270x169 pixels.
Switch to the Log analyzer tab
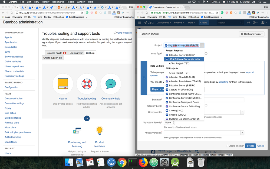76,53
